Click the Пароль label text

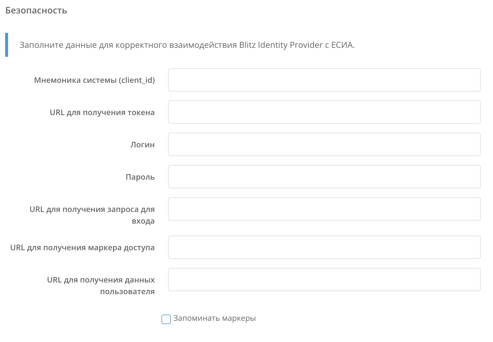[x=140, y=177]
